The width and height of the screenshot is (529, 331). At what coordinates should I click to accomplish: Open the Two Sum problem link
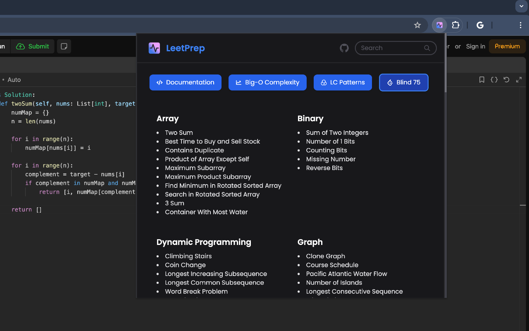point(179,132)
